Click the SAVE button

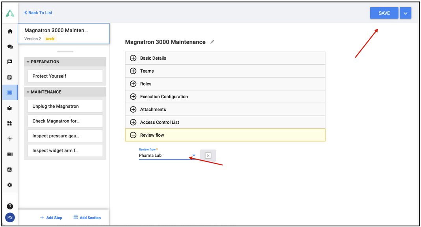(384, 13)
